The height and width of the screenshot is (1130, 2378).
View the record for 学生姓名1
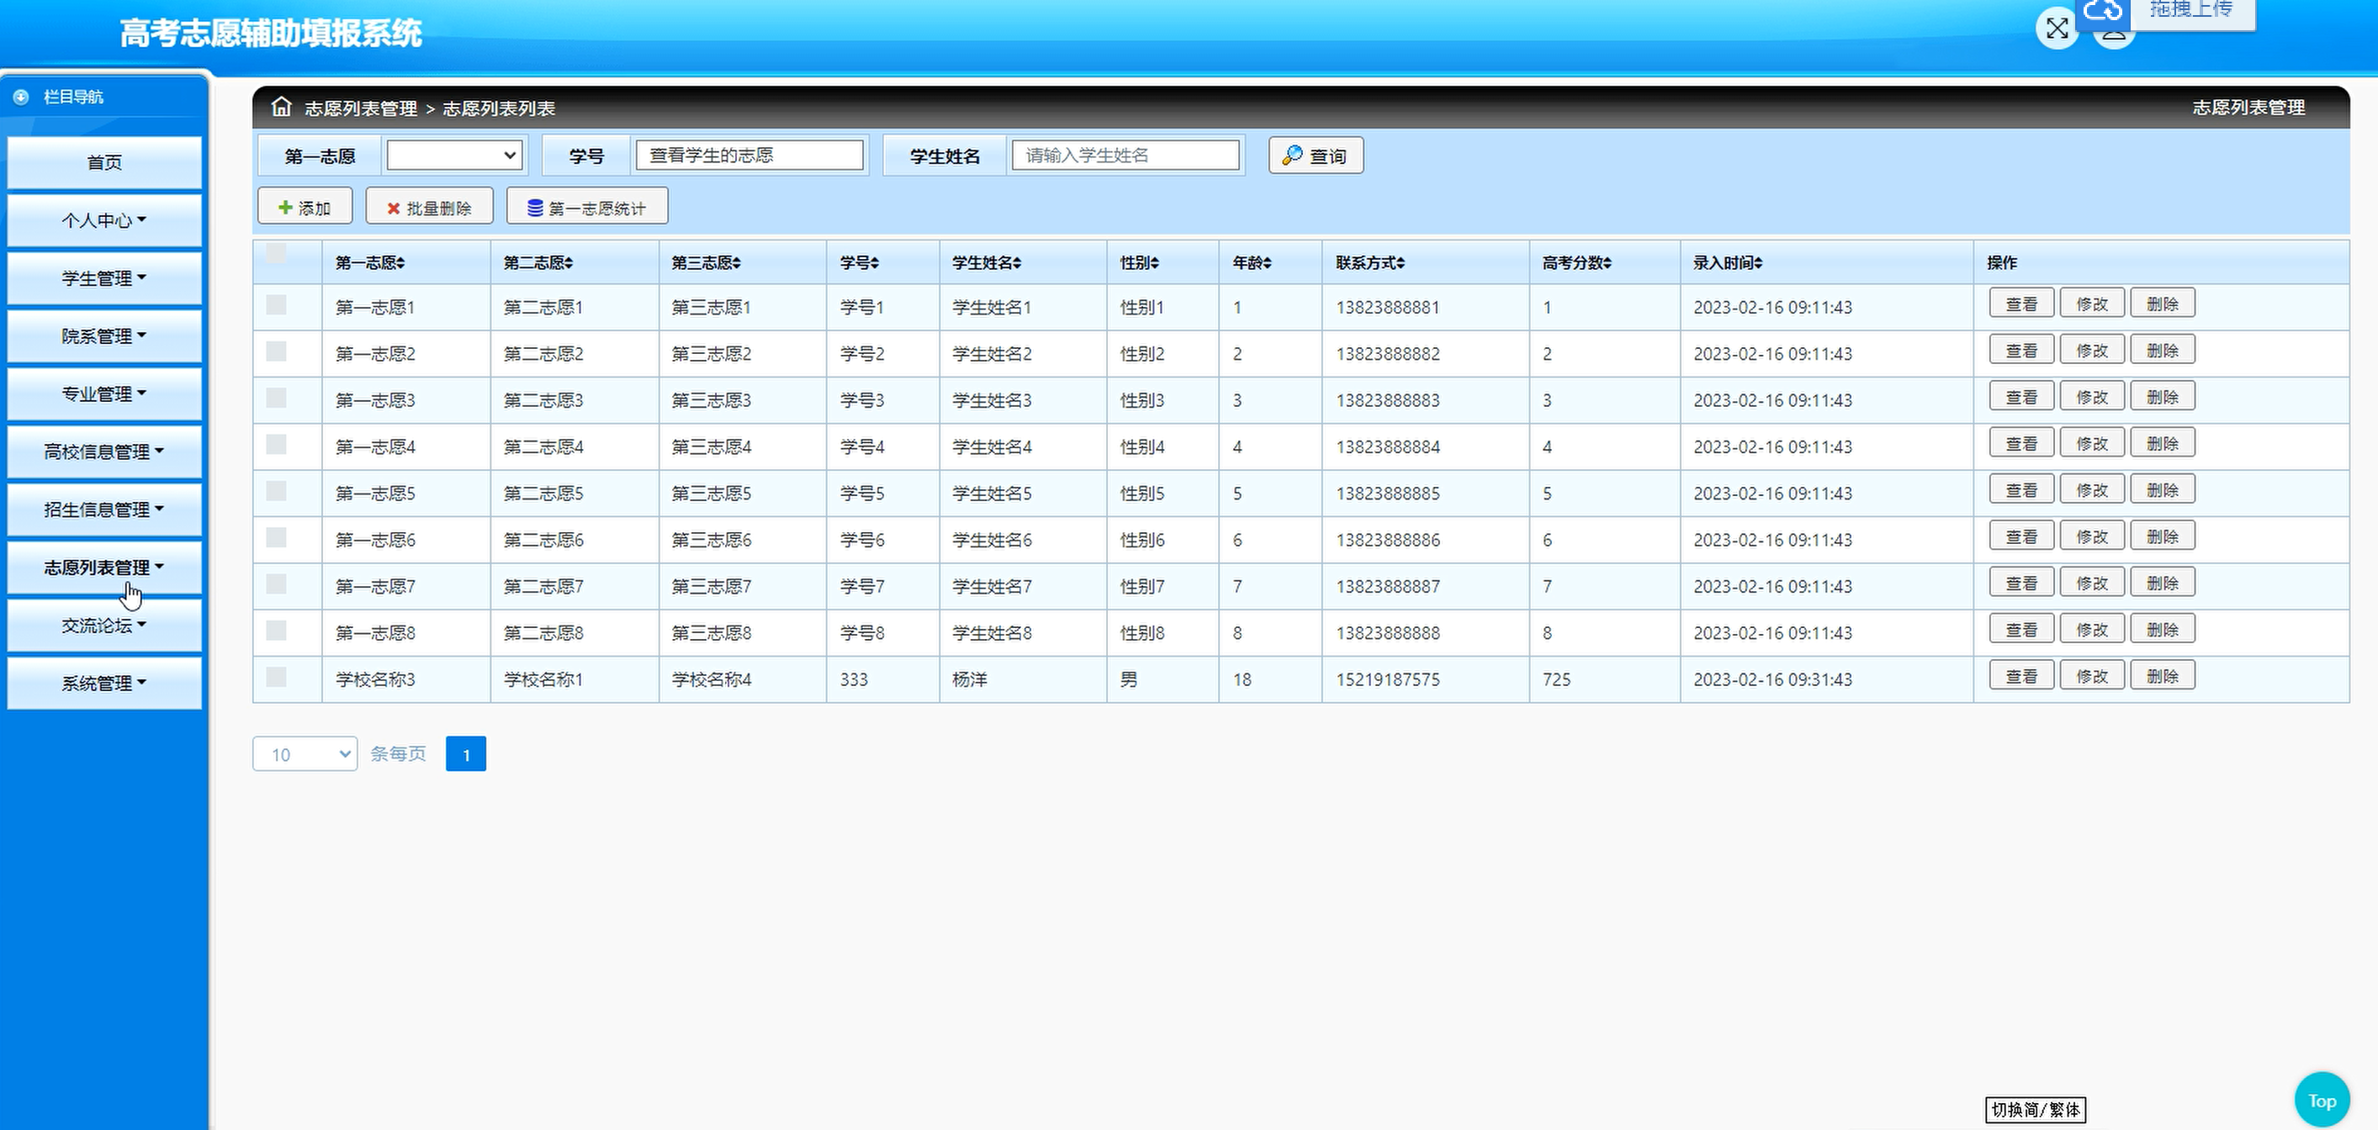pos(2021,304)
